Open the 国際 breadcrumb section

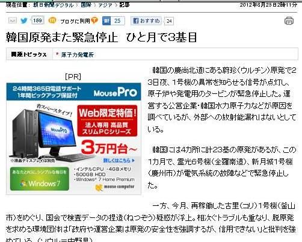coord(86,5)
